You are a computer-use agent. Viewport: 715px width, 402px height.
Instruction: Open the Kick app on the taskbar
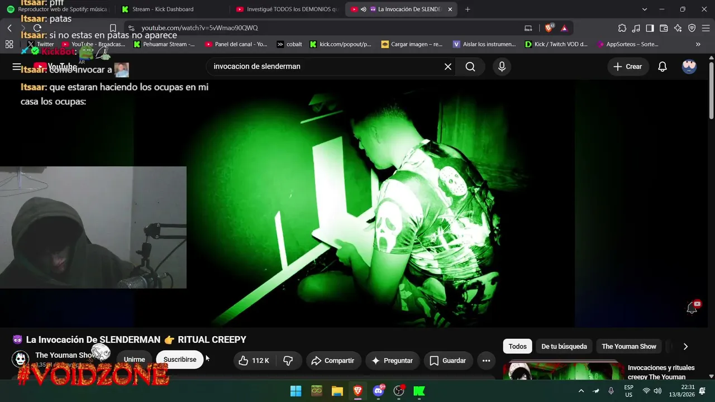pos(420,391)
